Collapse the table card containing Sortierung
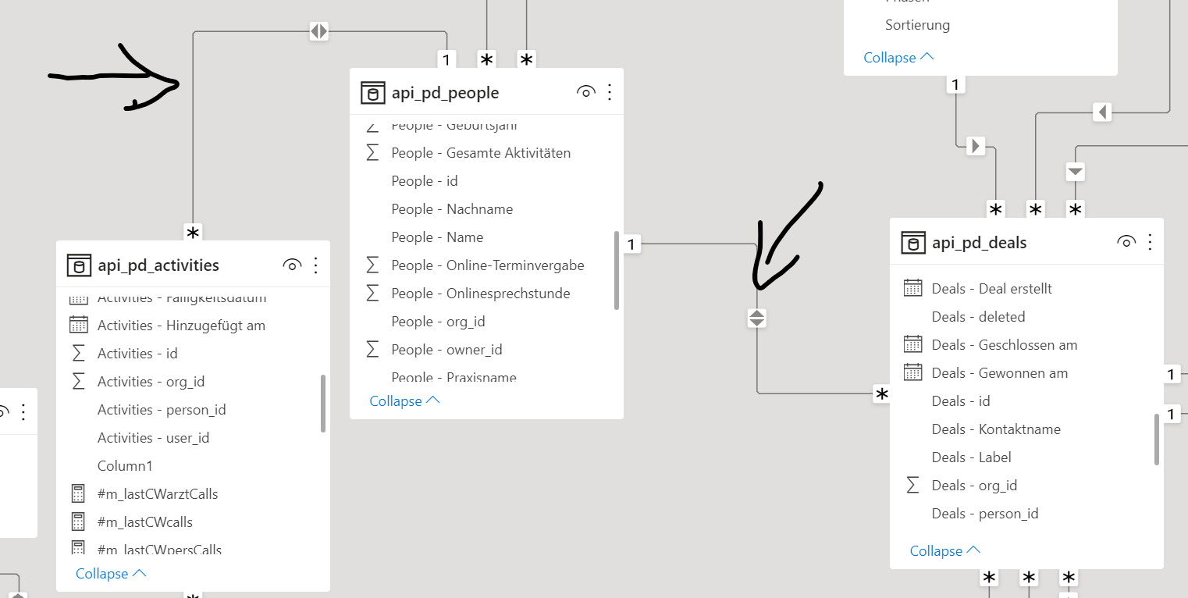This screenshot has height=598, width=1188. [898, 57]
